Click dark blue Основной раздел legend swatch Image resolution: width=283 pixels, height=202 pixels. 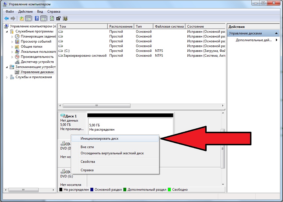(x=92, y=190)
